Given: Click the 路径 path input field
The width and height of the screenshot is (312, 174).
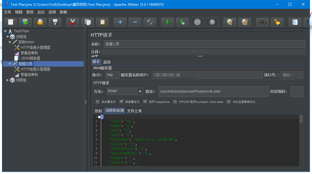Looking at the screenshot, I should 213,91.
